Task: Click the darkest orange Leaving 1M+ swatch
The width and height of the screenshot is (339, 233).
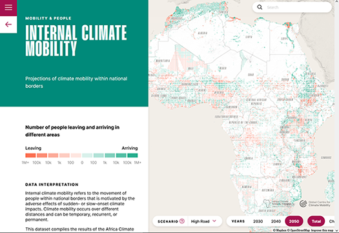Action: tap(30, 155)
